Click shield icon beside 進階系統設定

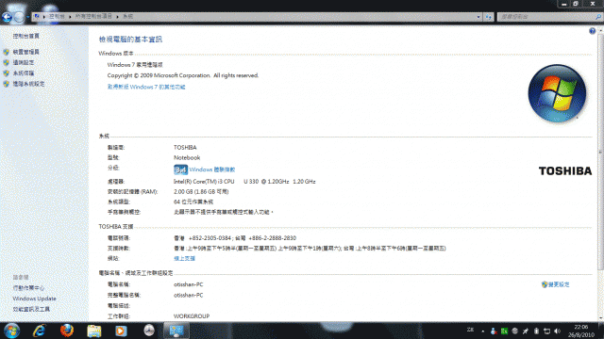7,84
